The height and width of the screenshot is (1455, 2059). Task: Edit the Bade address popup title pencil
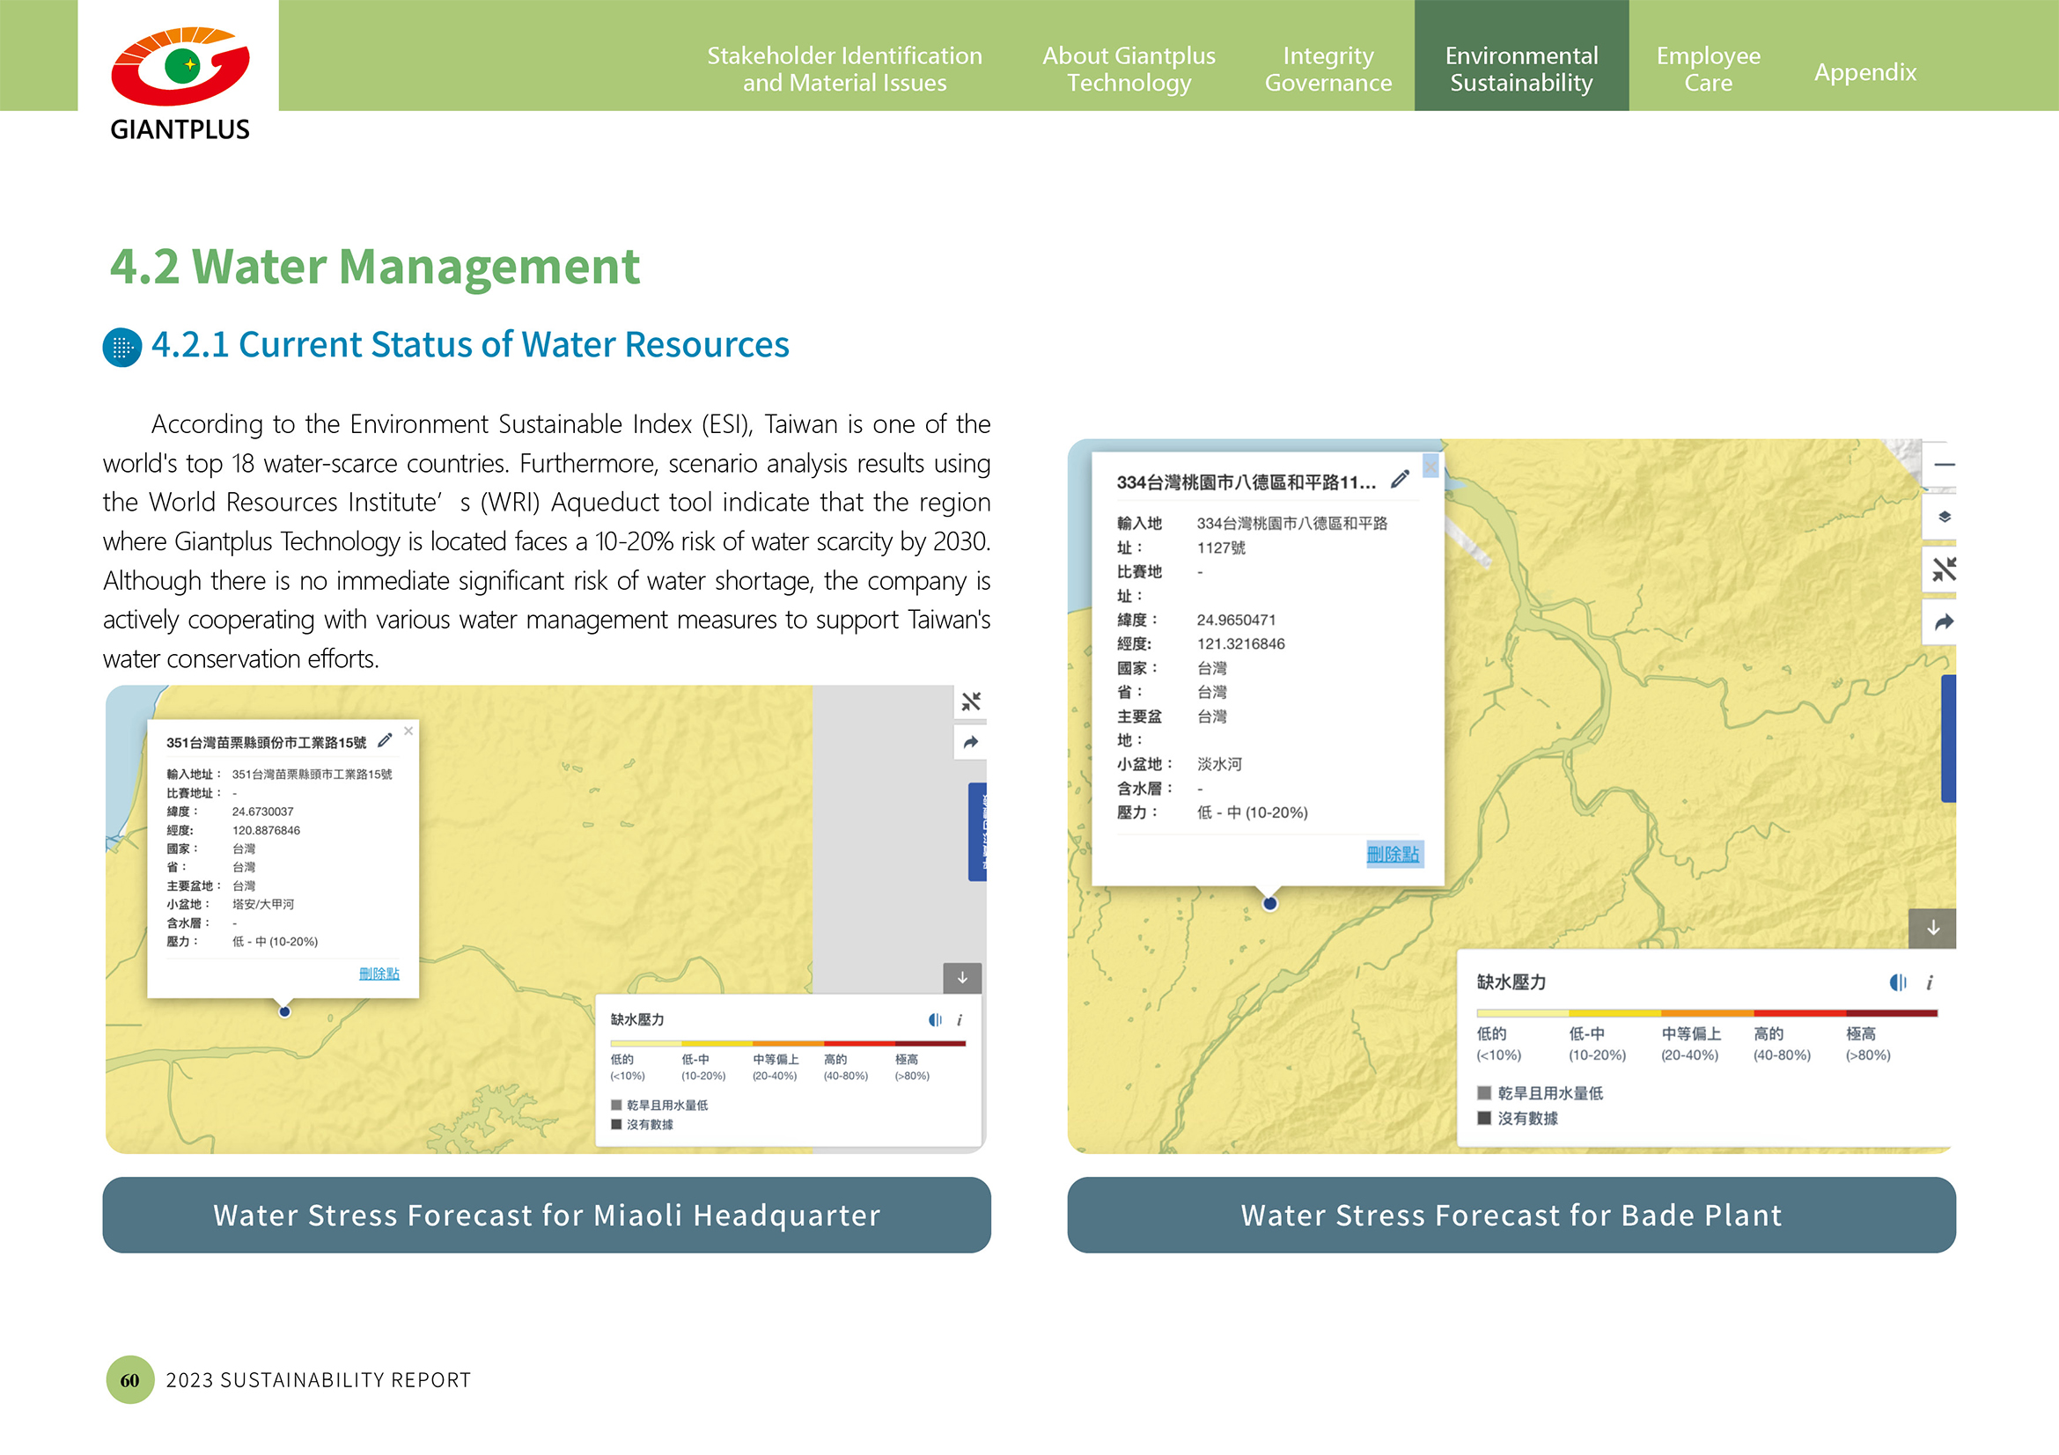click(x=1400, y=480)
